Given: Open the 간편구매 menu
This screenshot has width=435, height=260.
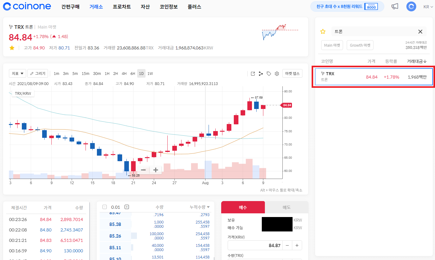Looking at the screenshot, I should coord(70,6).
